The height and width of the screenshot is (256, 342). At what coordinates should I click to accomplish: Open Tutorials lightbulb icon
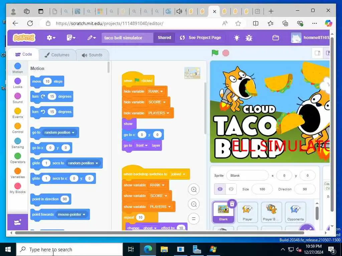pyautogui.click(x=236, y=38)
